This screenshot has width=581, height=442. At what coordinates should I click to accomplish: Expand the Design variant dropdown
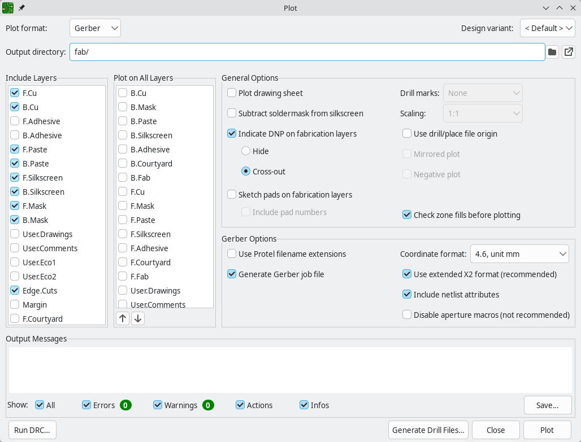coord(547,28)
